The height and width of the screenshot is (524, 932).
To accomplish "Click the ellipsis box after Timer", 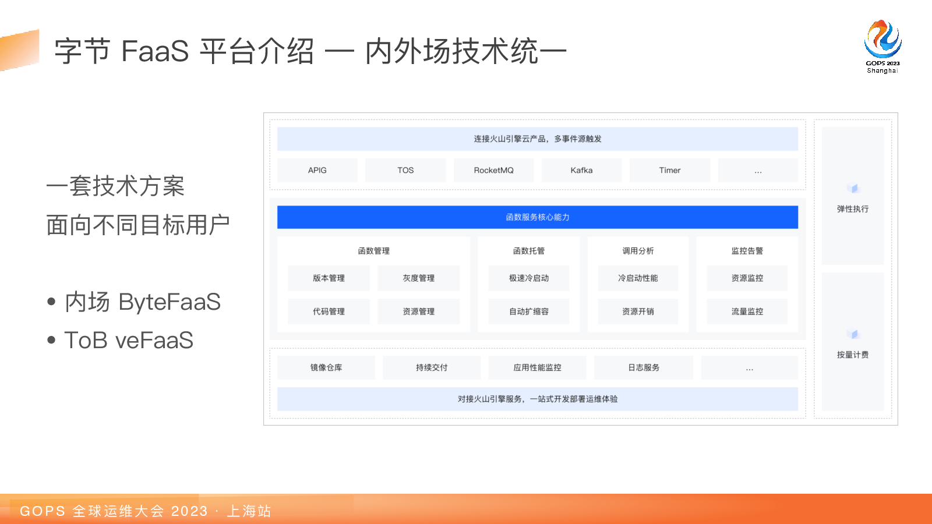I will (758, 170).
